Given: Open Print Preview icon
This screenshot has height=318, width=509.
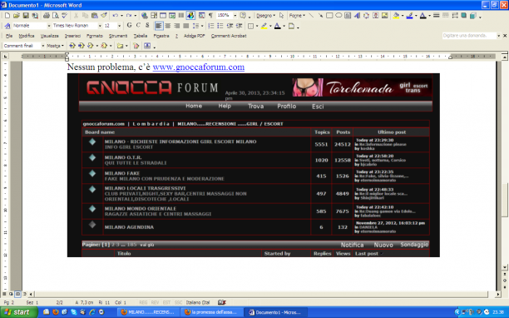Looking at the screenshot, I should 56,15.
